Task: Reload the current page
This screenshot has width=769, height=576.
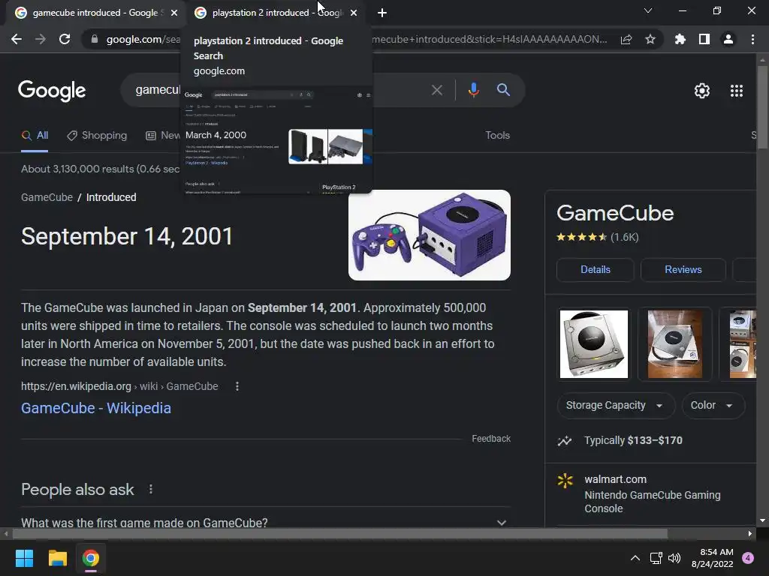Action: (65, 39)
